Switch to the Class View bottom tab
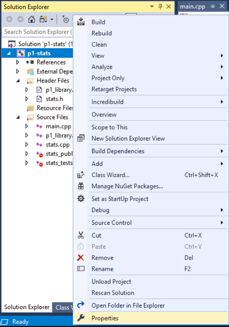229x327 pixels. click(63, 307)
